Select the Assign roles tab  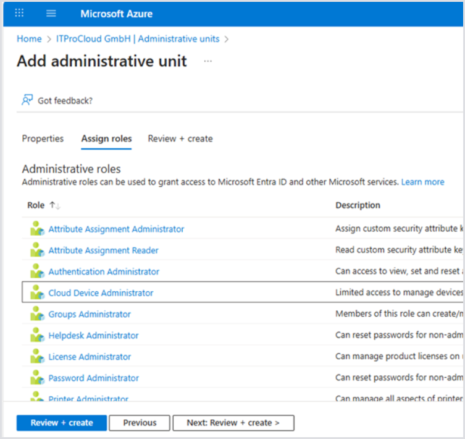click(x=106, y=139)
